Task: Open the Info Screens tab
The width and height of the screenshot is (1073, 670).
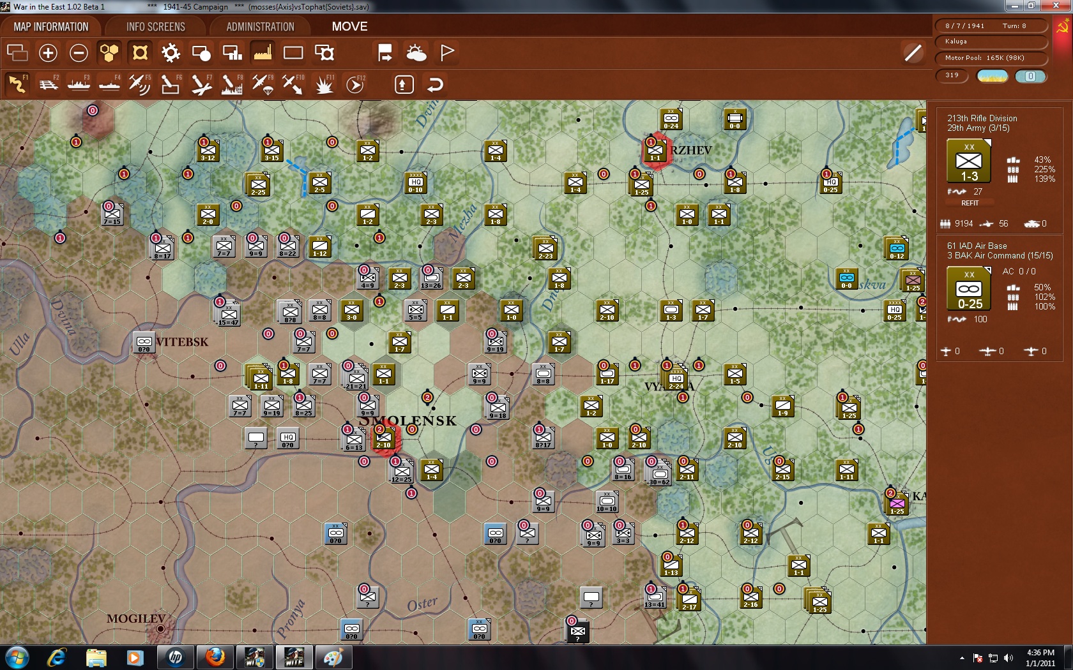Action: pyautogui.click(x=156, y=27)
